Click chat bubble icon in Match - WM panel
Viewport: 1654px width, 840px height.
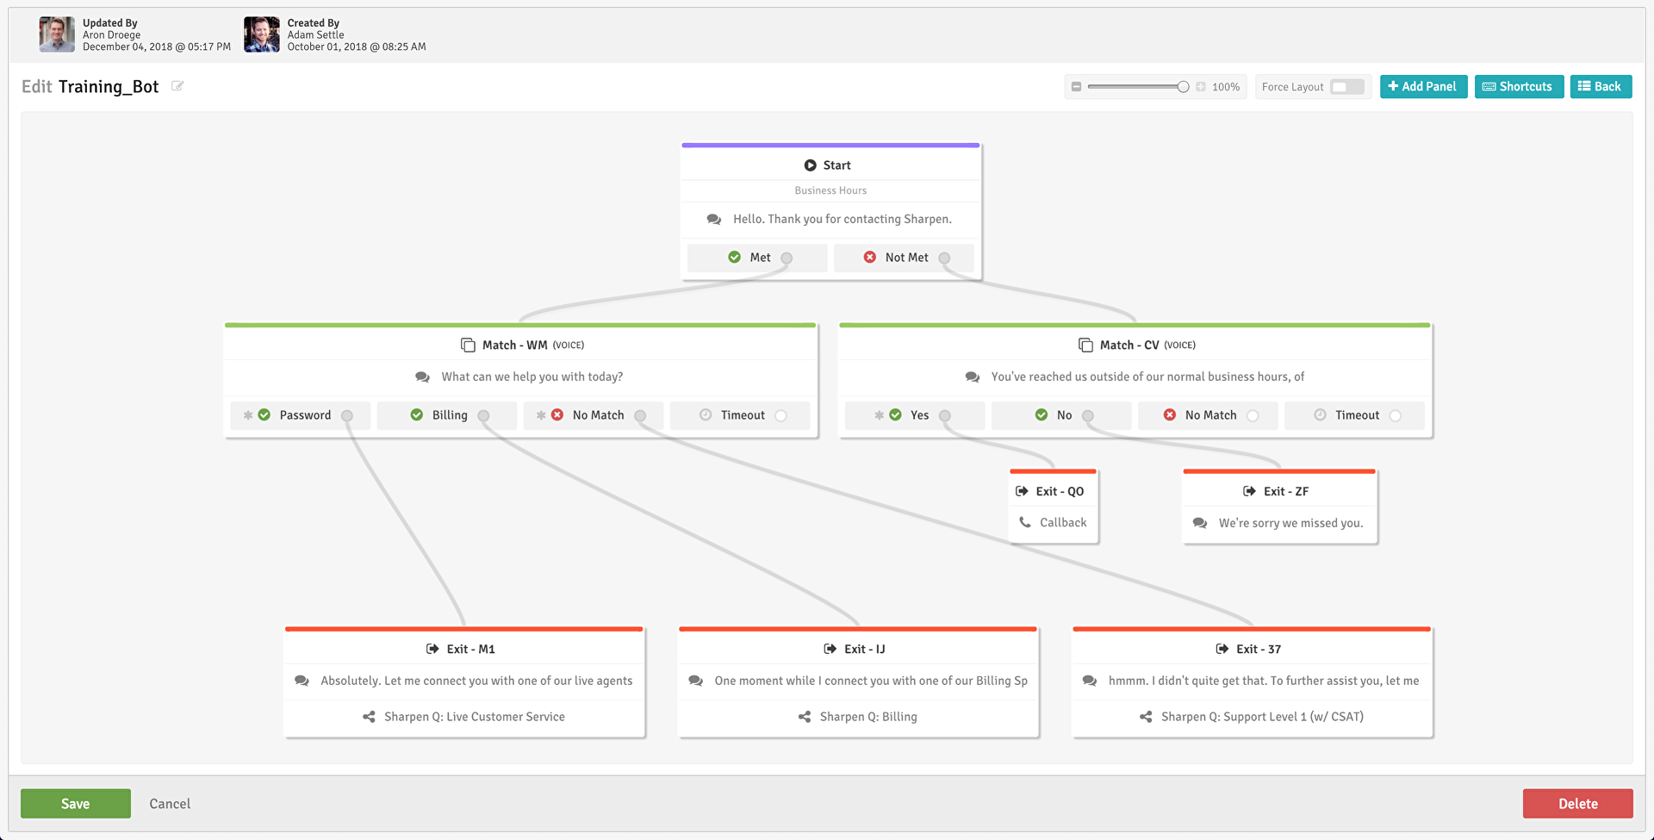[422, 377]
